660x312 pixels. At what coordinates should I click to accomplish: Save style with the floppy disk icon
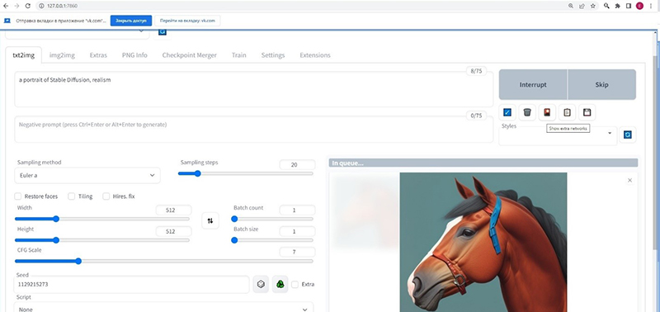click(x=587, y=112)
